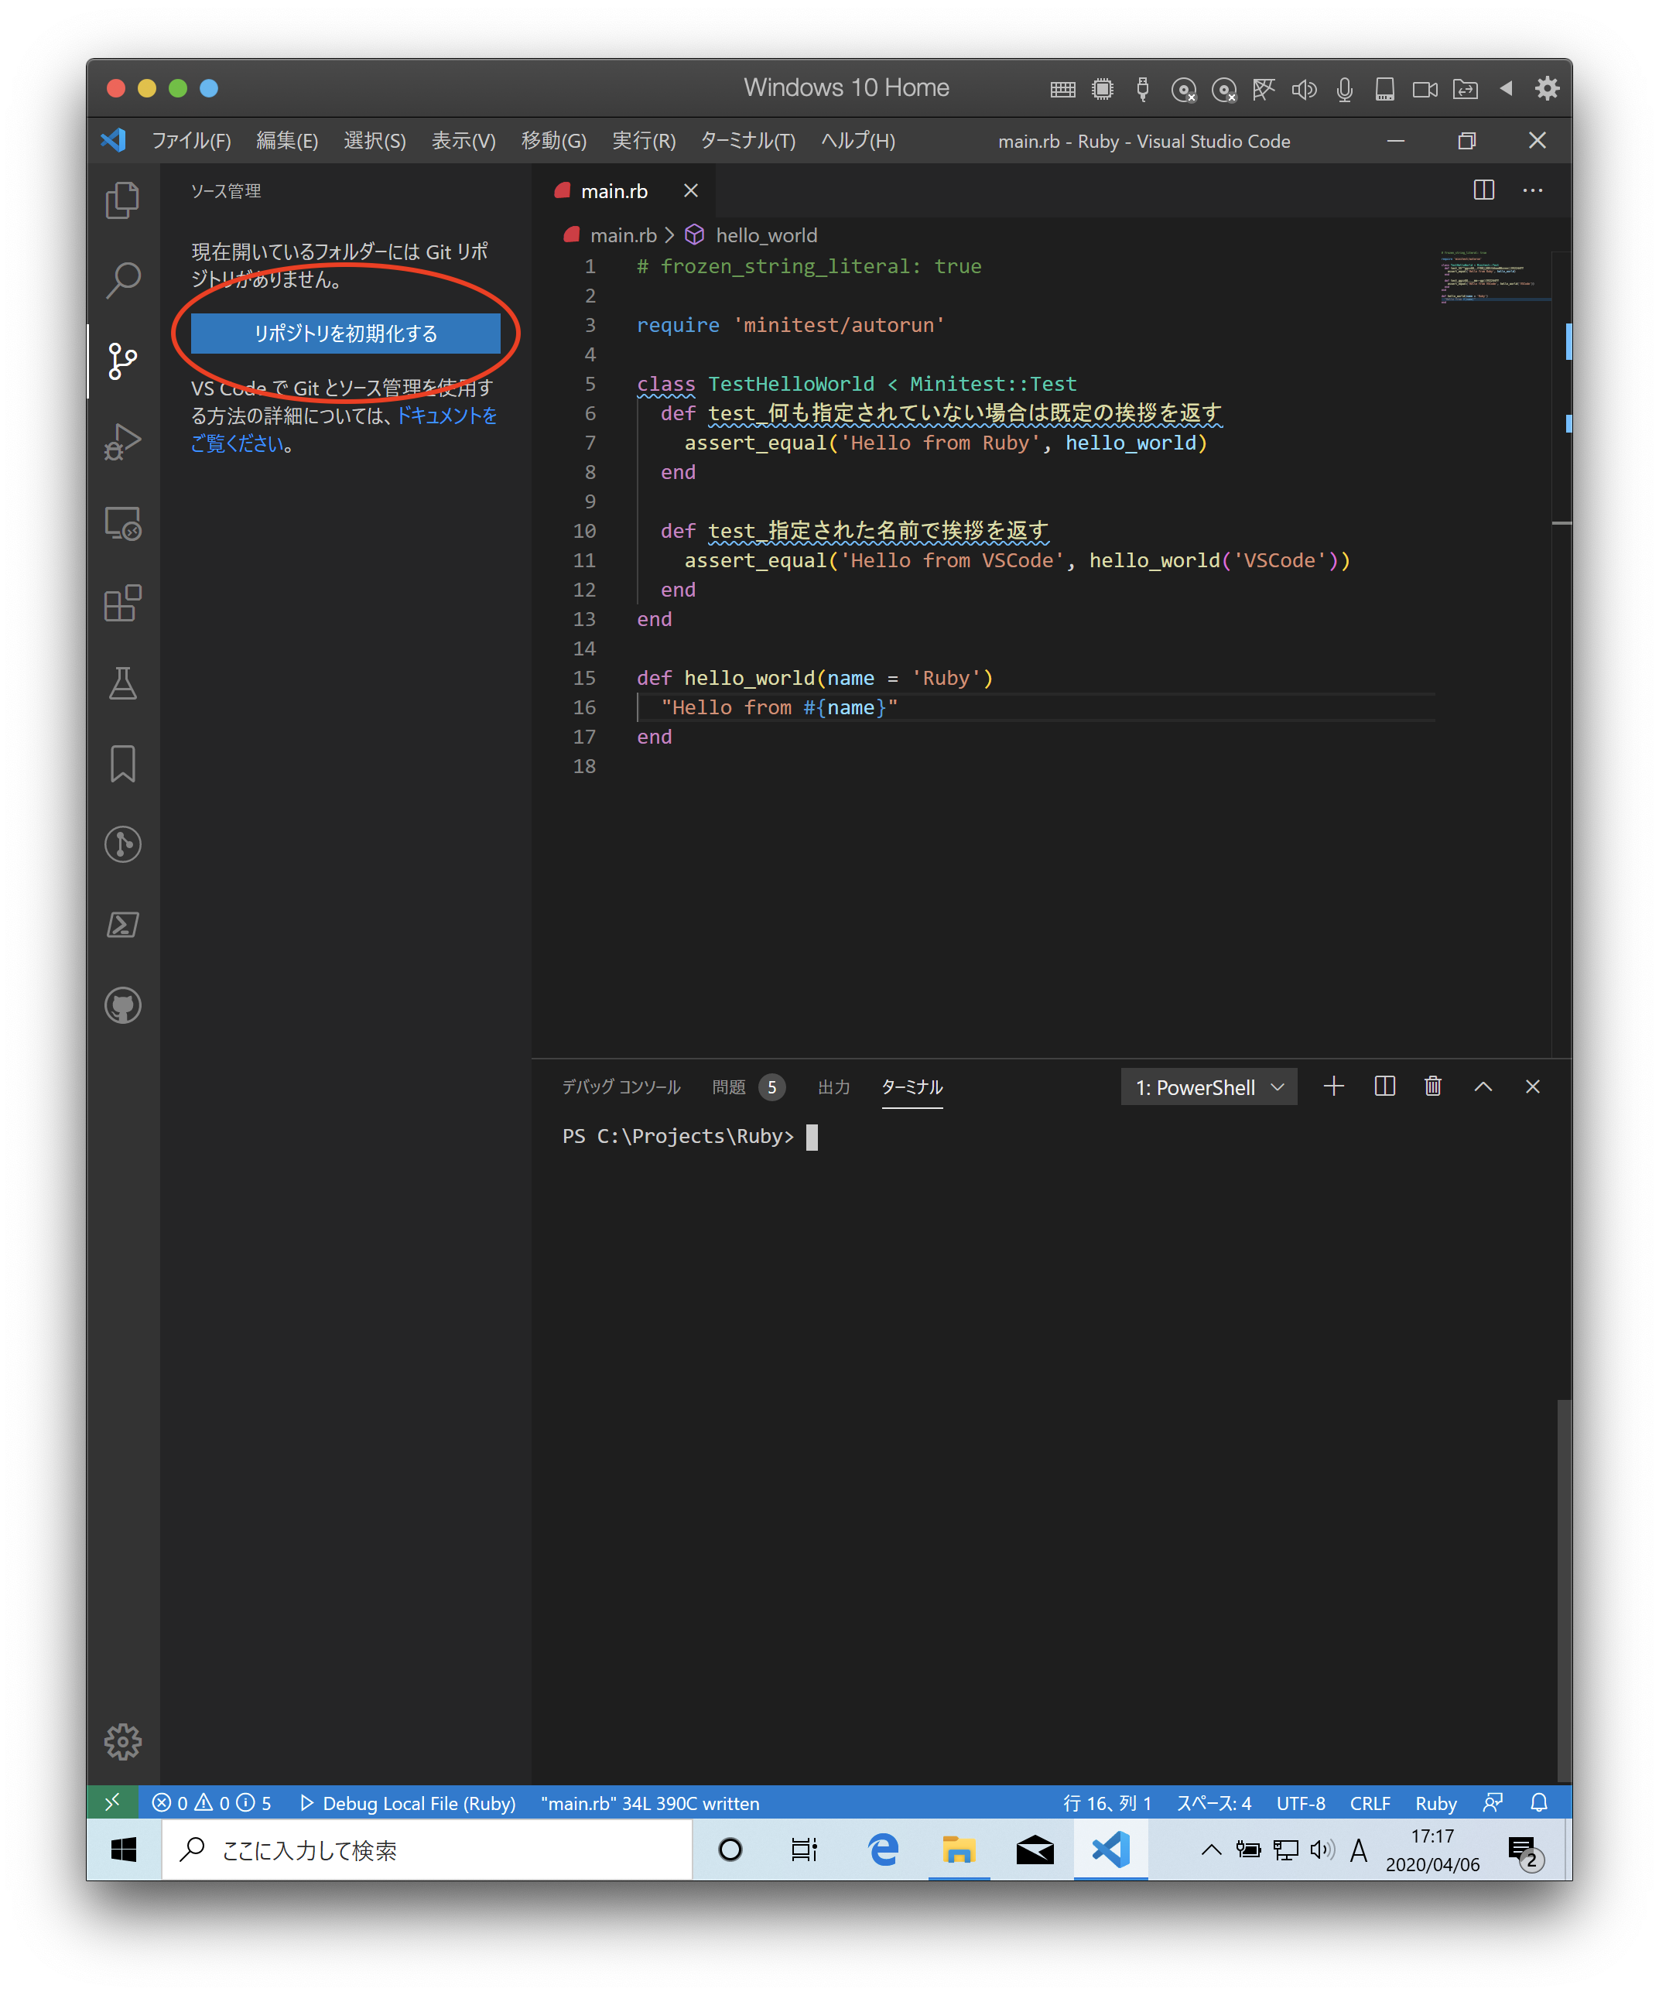Select the Run and Debug icon
Screen dimensions: 1659x1995
tap(122, 440)
